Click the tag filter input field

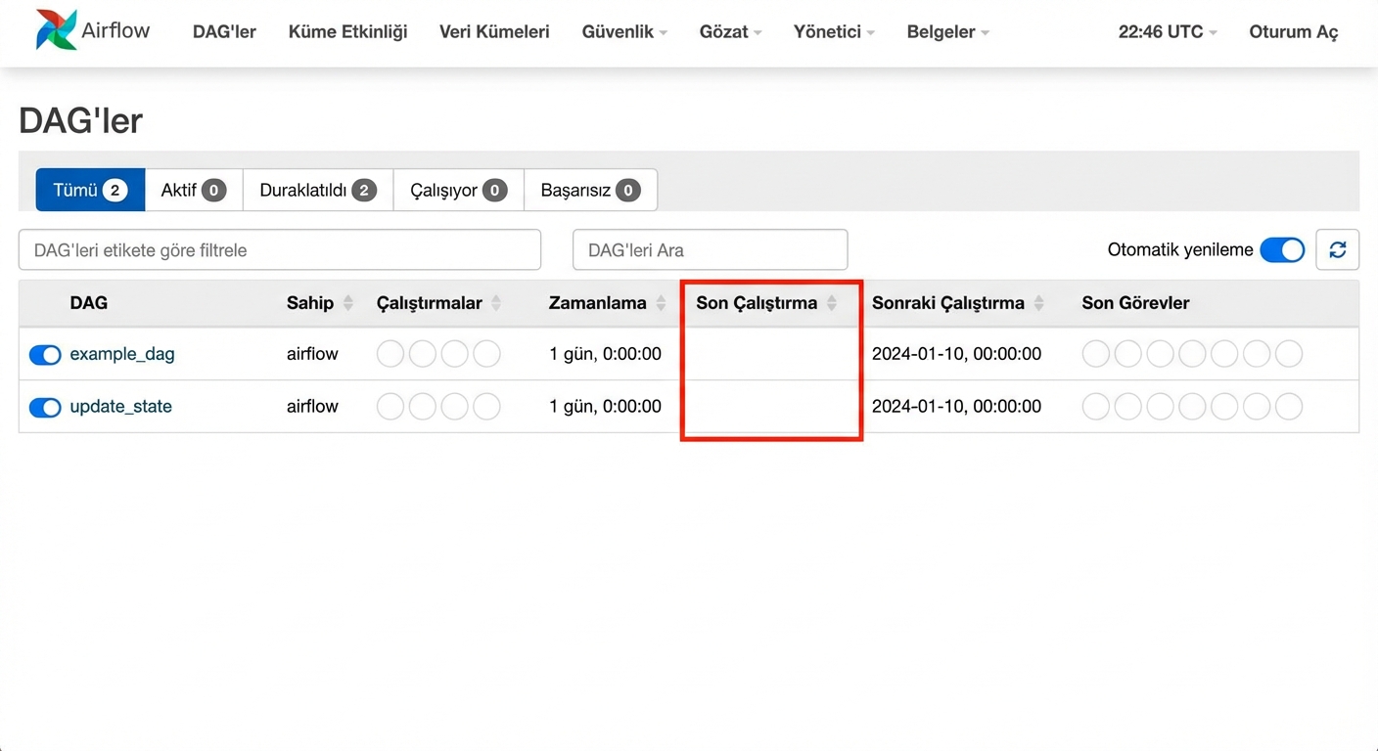279,250
